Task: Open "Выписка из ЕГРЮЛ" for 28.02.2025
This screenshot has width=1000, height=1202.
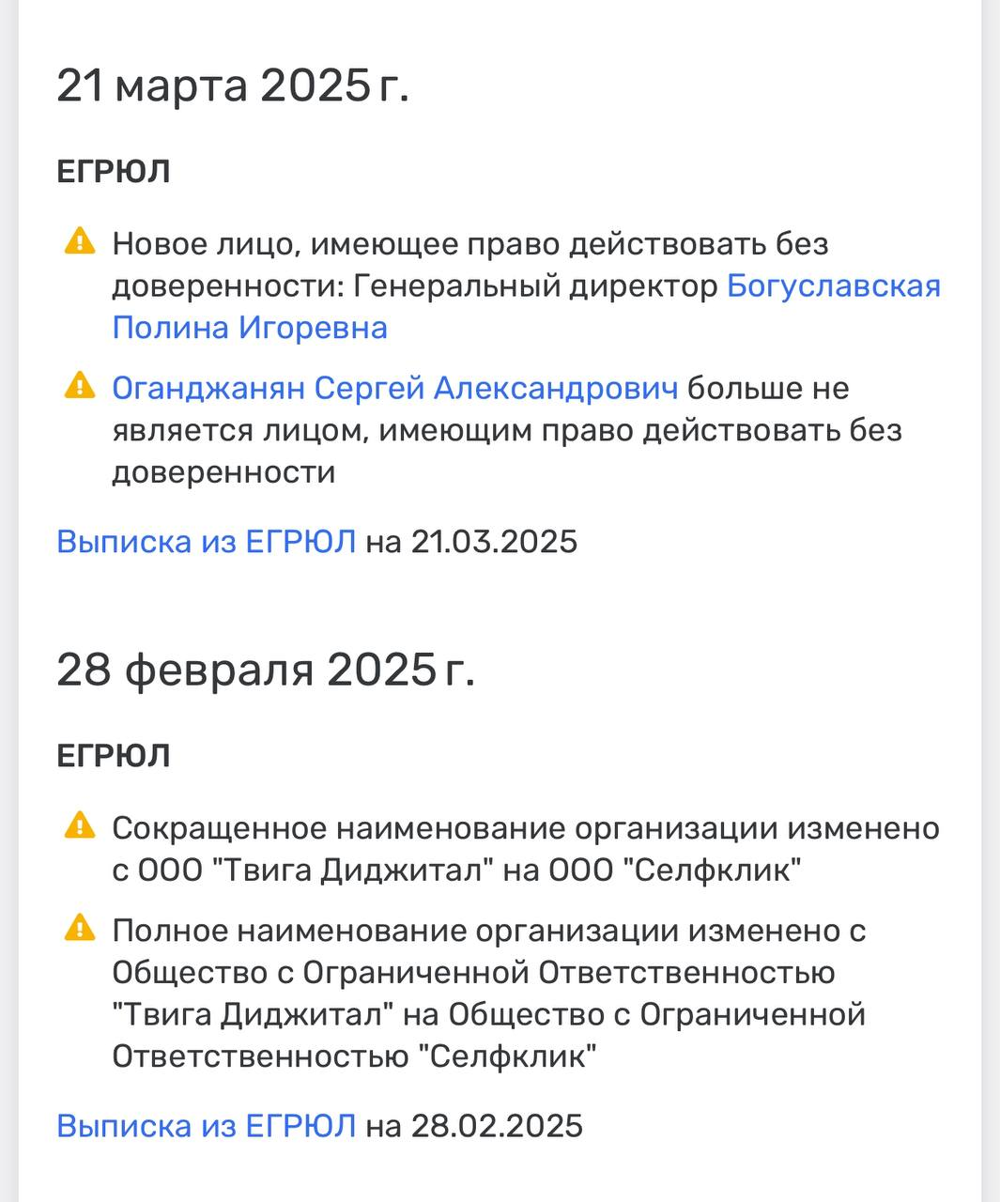Action: click(x=206, y=1125)
